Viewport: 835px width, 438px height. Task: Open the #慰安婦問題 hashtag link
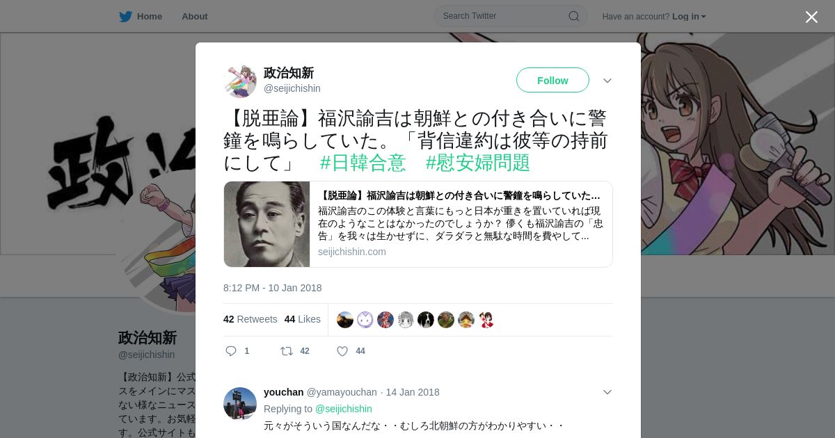[478, 163]
